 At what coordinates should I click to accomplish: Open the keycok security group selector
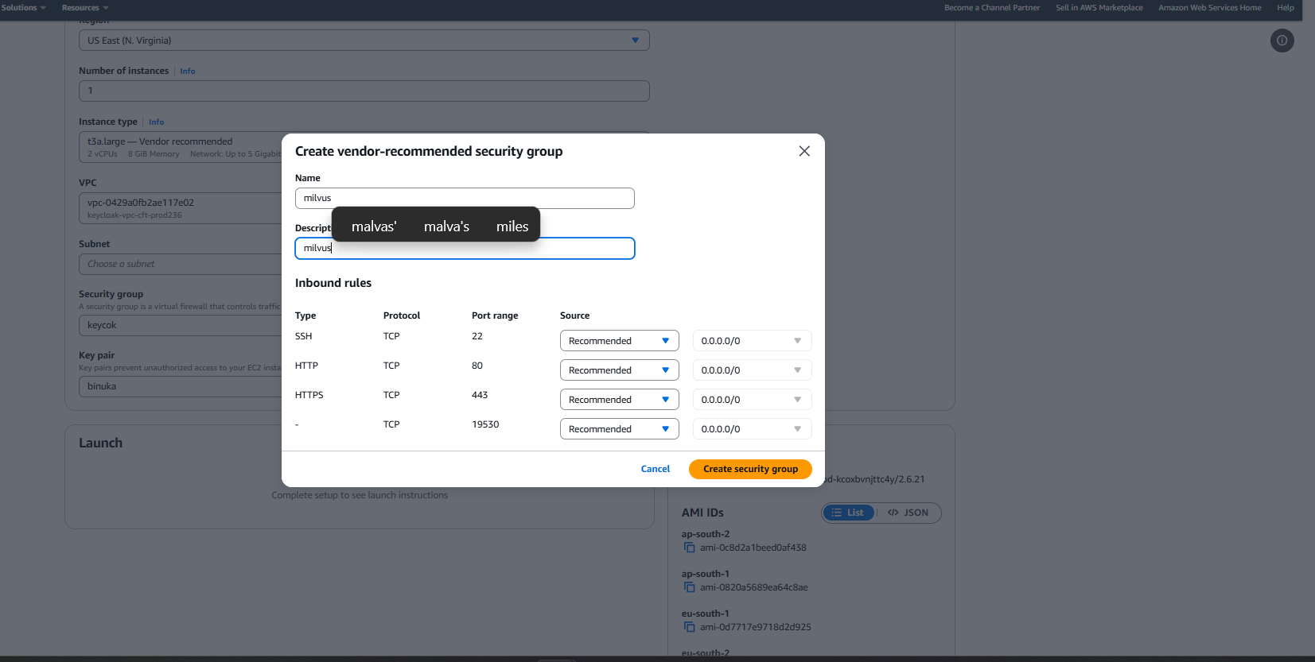pos(181,325)
